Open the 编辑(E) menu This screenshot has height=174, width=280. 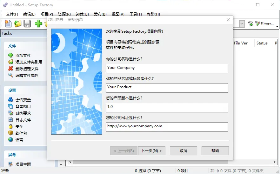29,14
